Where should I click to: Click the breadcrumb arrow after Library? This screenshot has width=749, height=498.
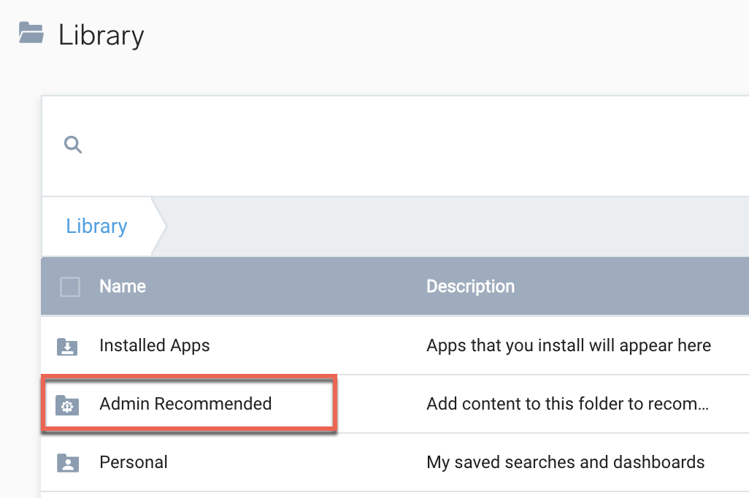pos(159,226)
